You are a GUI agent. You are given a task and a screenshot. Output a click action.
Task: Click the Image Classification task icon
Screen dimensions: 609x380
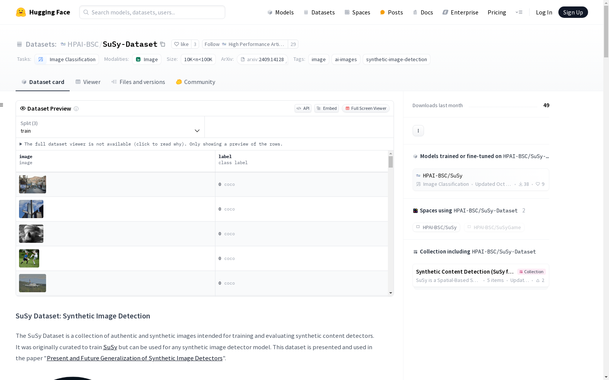pos(41,59)
